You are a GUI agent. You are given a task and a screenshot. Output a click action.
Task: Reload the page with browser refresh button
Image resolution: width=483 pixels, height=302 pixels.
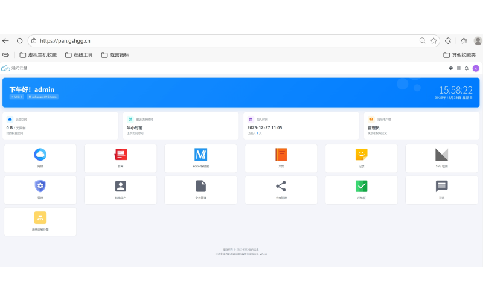19,41
